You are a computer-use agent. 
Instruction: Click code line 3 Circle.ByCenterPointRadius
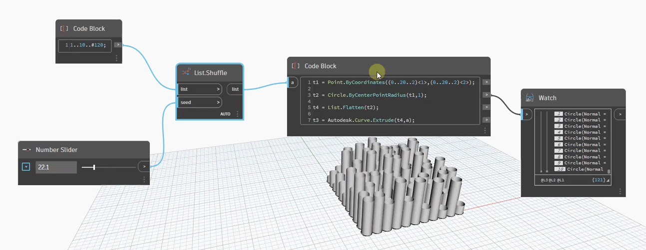(x=370, y=94)
